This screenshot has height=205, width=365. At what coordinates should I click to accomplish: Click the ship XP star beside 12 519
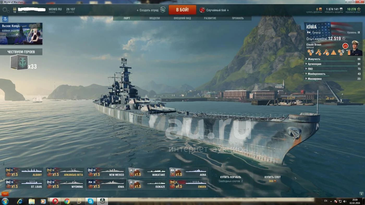pyautogui.click(x=344, y=39)
